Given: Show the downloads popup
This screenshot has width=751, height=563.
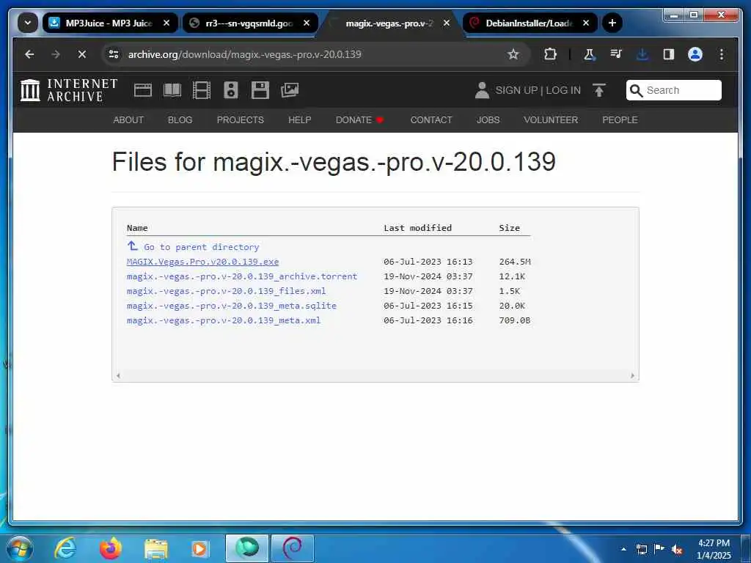Looking at the screenshot, I should coord(642,54).
